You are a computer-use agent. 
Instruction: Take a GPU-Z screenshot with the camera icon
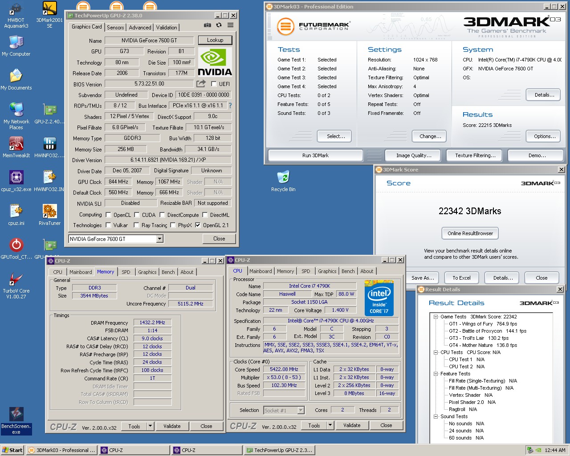click(207, 25)
